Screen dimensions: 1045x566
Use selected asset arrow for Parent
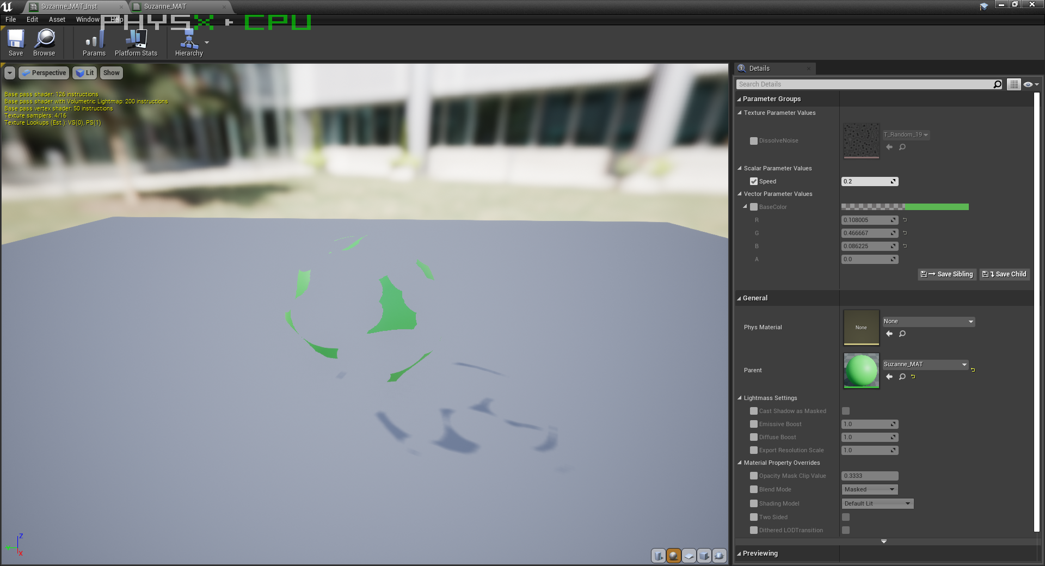889,377
